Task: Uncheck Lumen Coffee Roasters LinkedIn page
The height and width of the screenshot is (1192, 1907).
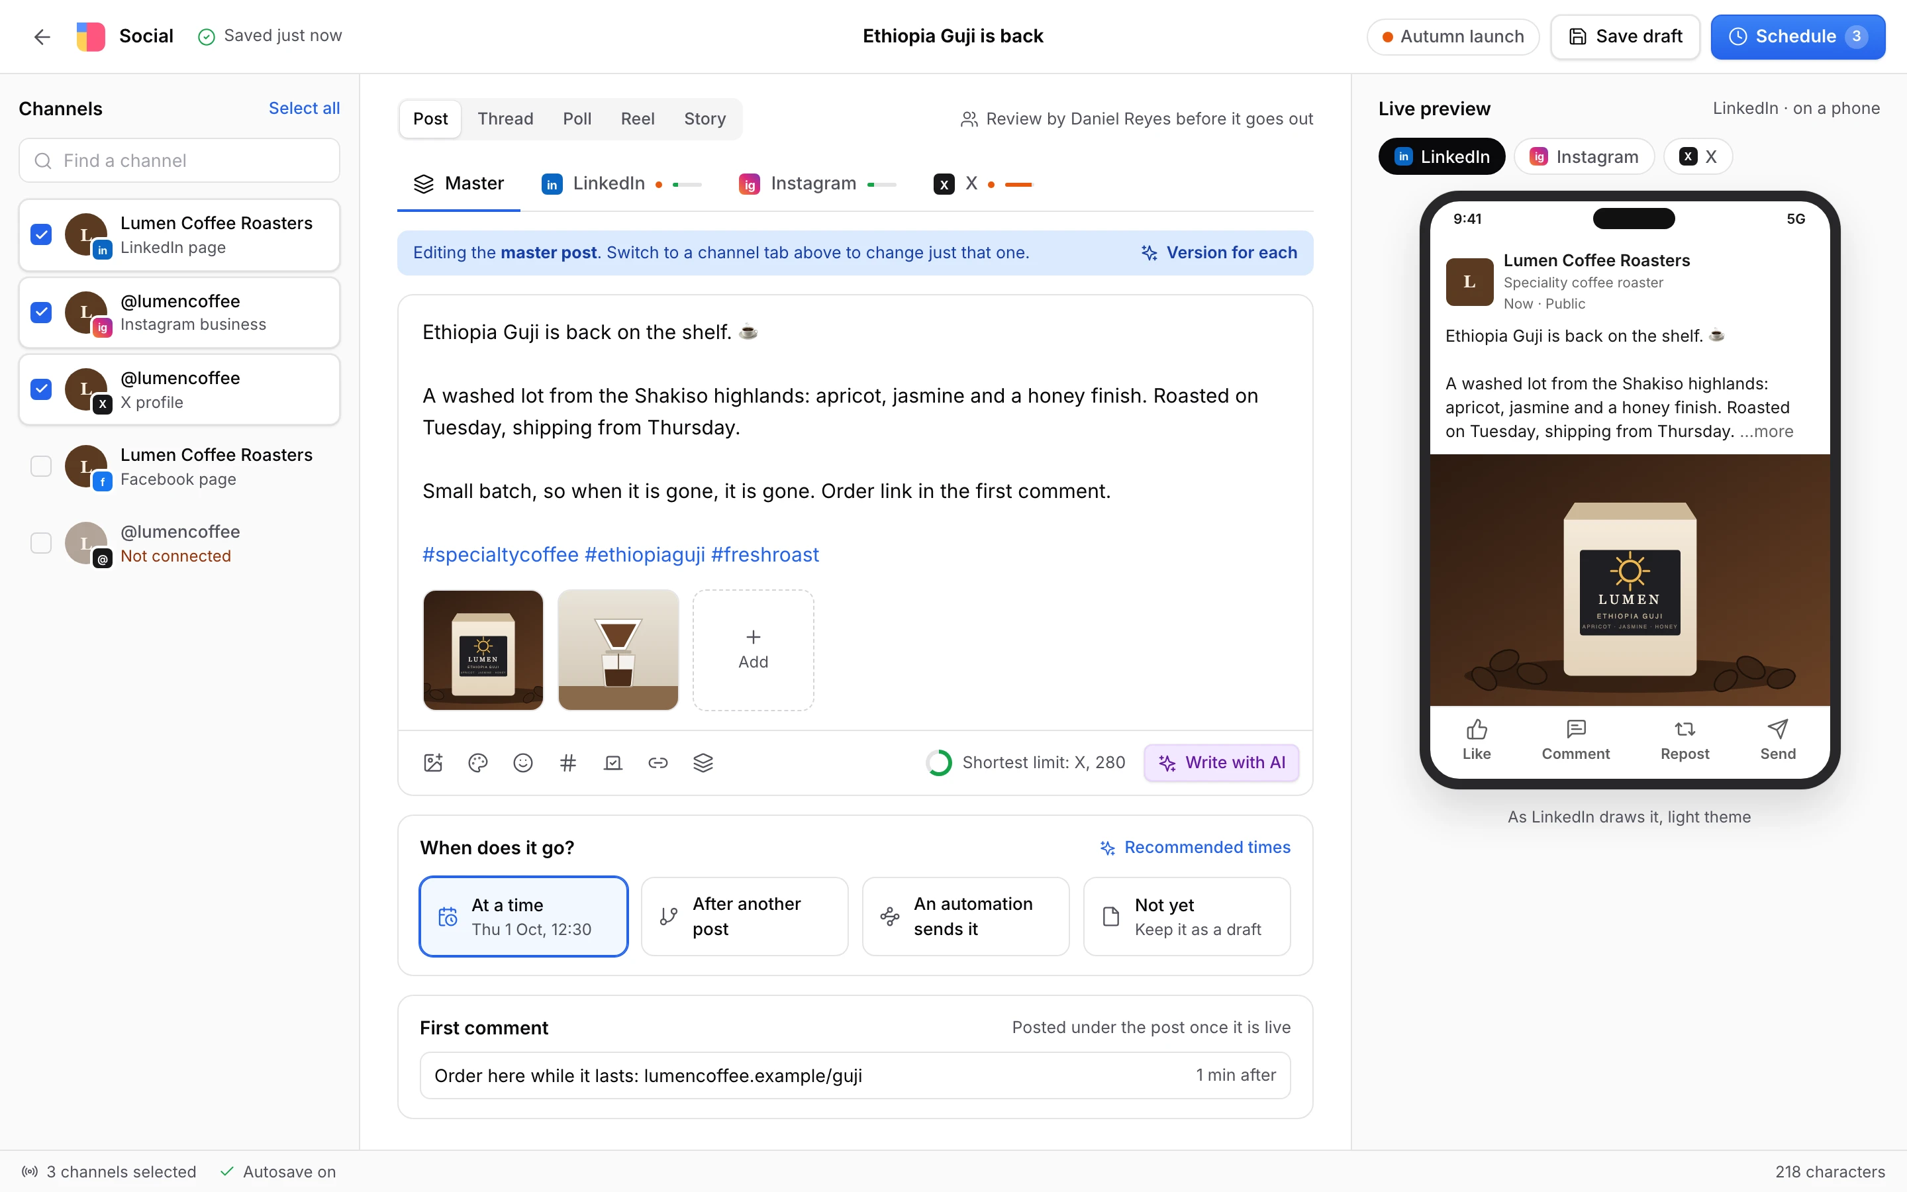Action: coord(41,235)
